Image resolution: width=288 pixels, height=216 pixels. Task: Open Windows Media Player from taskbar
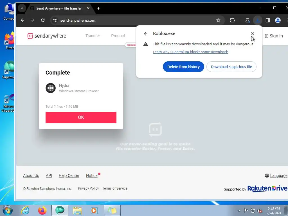[x=95, y=210]
